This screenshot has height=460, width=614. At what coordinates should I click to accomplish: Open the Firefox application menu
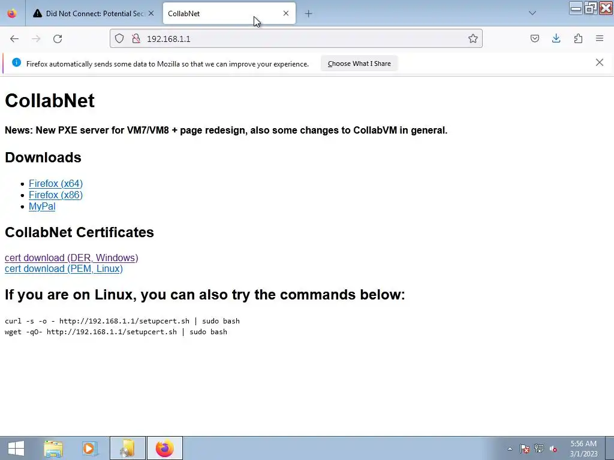pyautogui.click(x=600, y=38)
